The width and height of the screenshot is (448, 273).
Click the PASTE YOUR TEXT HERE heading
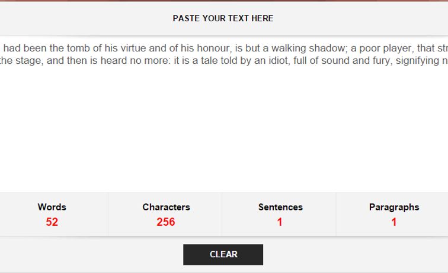223,18
